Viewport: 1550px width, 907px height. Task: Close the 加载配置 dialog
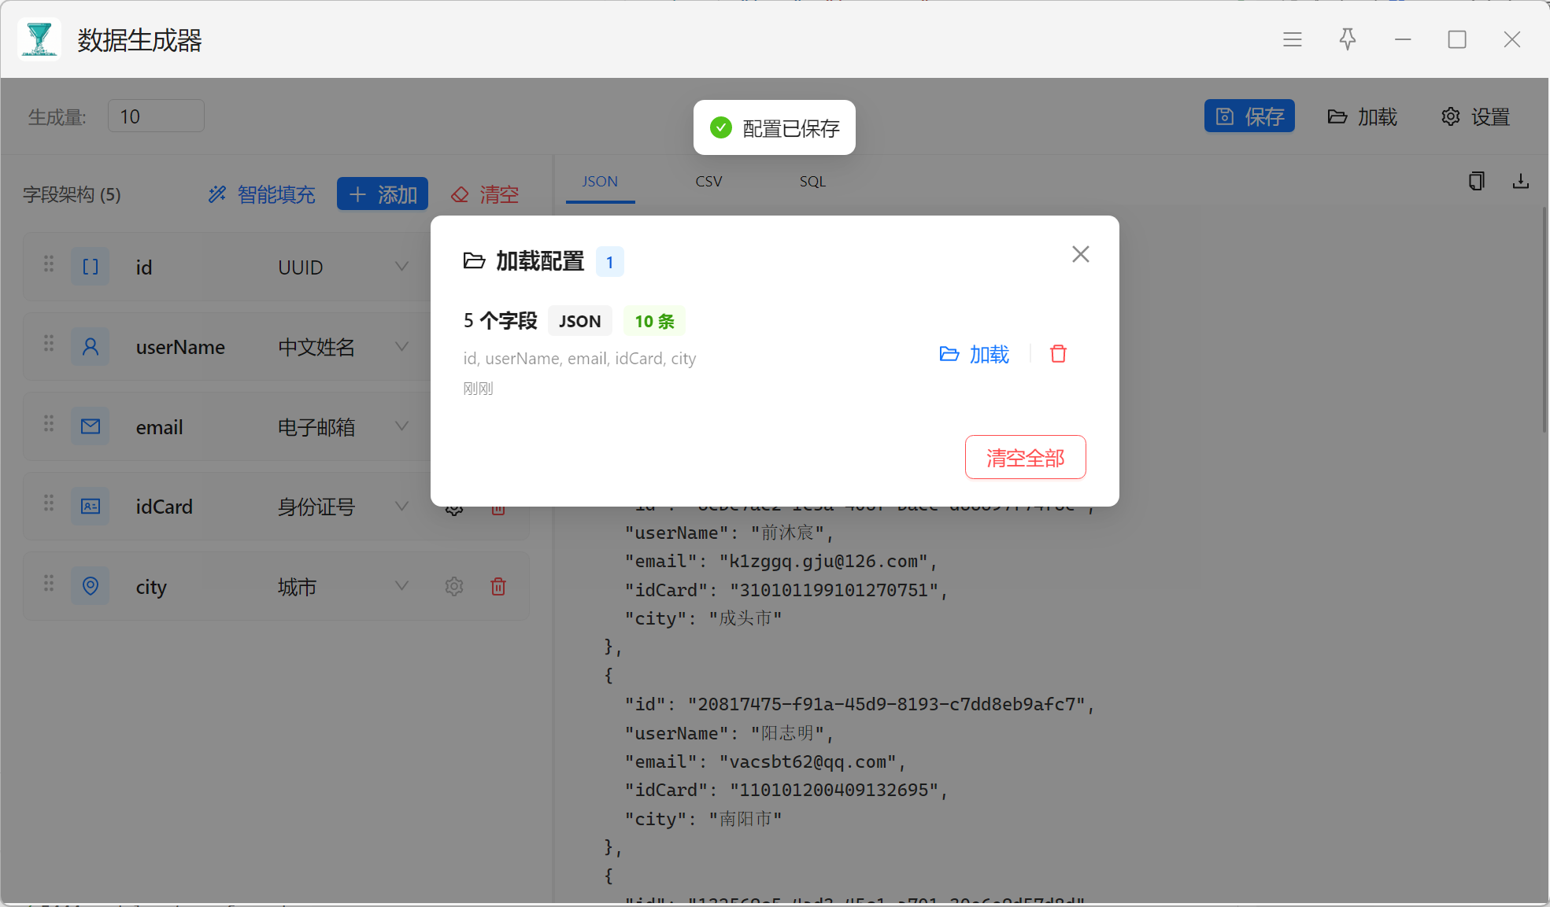click(1080, 254)
